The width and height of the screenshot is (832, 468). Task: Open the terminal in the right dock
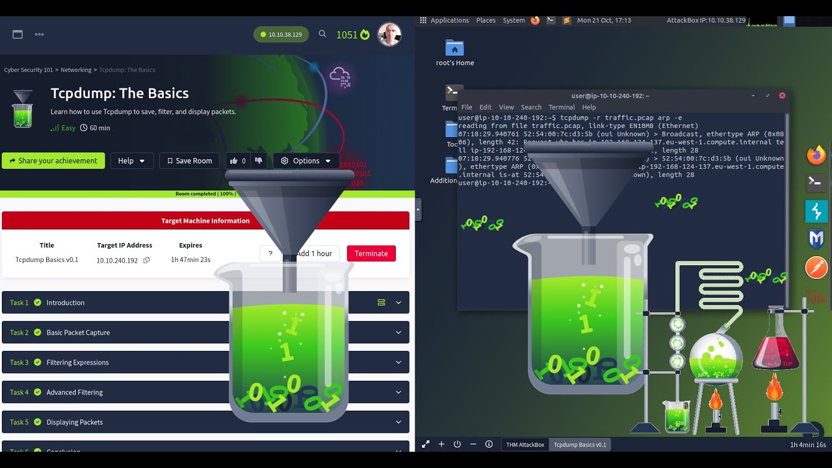click(x=816, y=183)
